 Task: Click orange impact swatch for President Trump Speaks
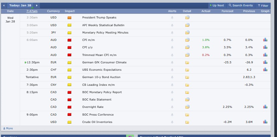(70, 17)
